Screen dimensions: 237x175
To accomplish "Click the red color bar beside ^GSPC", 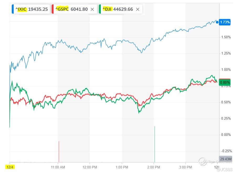I will pyautogui.click(x=53, y=9).
